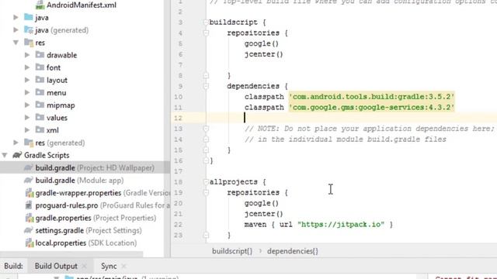
Task: Fold the dependencies block at line 9
Action: coord(206,86)
